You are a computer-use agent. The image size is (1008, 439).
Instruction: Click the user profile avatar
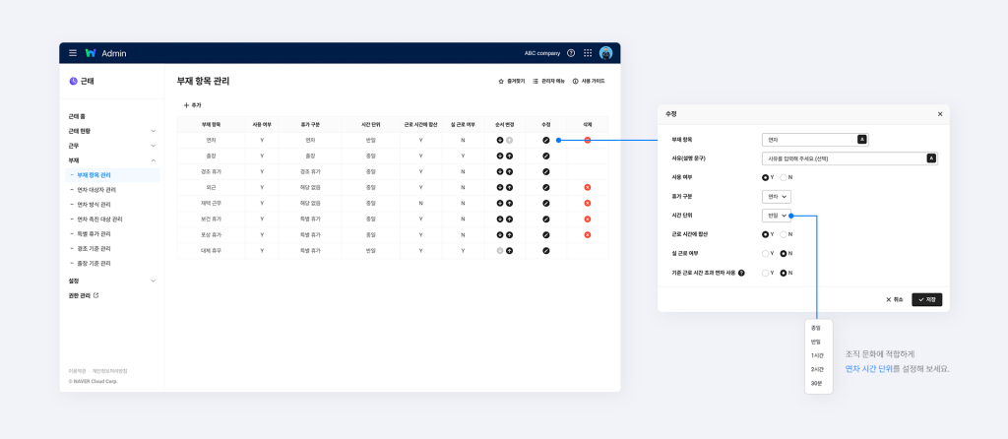(605, 53)
